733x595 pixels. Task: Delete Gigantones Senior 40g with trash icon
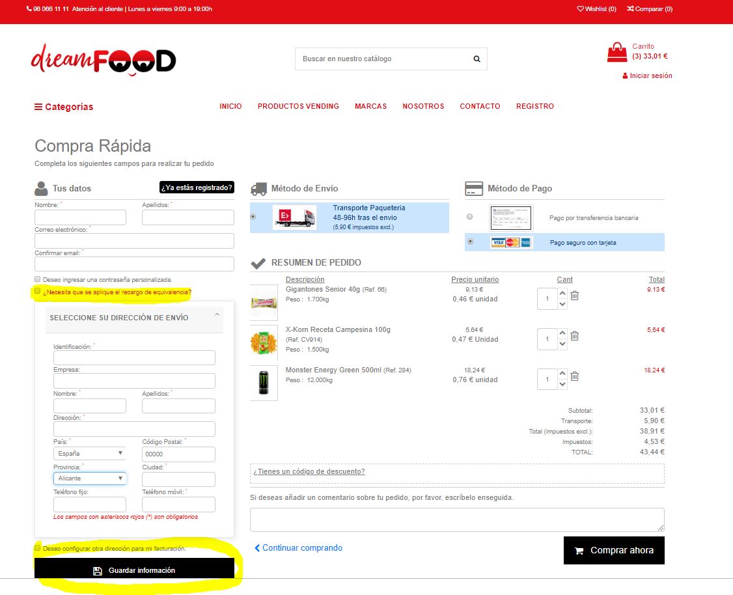coord(575,296)
